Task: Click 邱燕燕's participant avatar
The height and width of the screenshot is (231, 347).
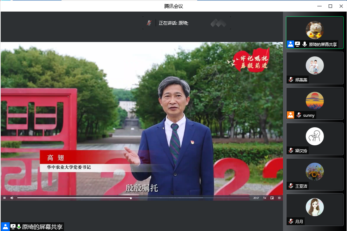Action: [x=314, y=65]
